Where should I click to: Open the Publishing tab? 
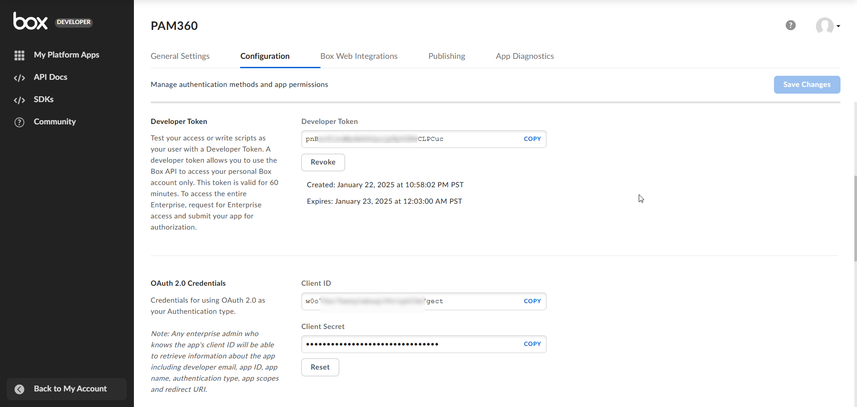click(x=446, y=56)
